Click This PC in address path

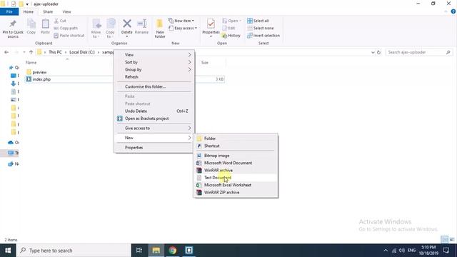pyautogui.click(x=55, y=52)
